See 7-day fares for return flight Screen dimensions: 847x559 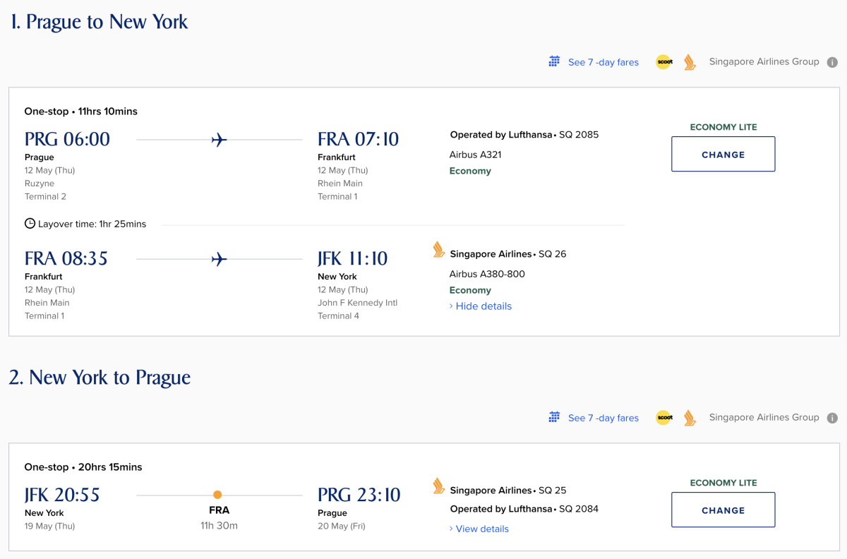[603, 418]
